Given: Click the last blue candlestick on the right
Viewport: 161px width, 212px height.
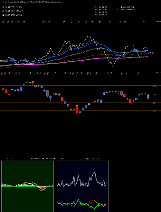Looking at the screenshot, I should coord(148,97).
